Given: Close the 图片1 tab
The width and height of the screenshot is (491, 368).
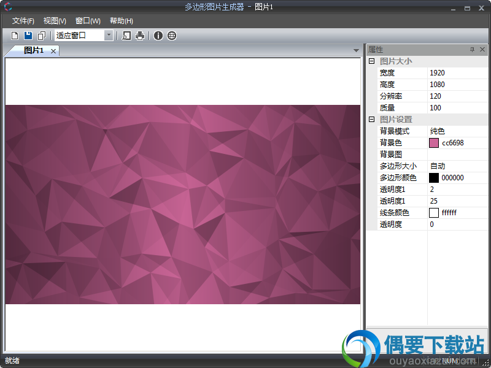Looking at the screenshot, I should [53, 51].
